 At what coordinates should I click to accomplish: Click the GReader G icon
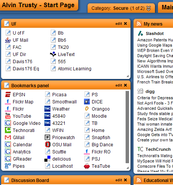(x=8, y=159)
